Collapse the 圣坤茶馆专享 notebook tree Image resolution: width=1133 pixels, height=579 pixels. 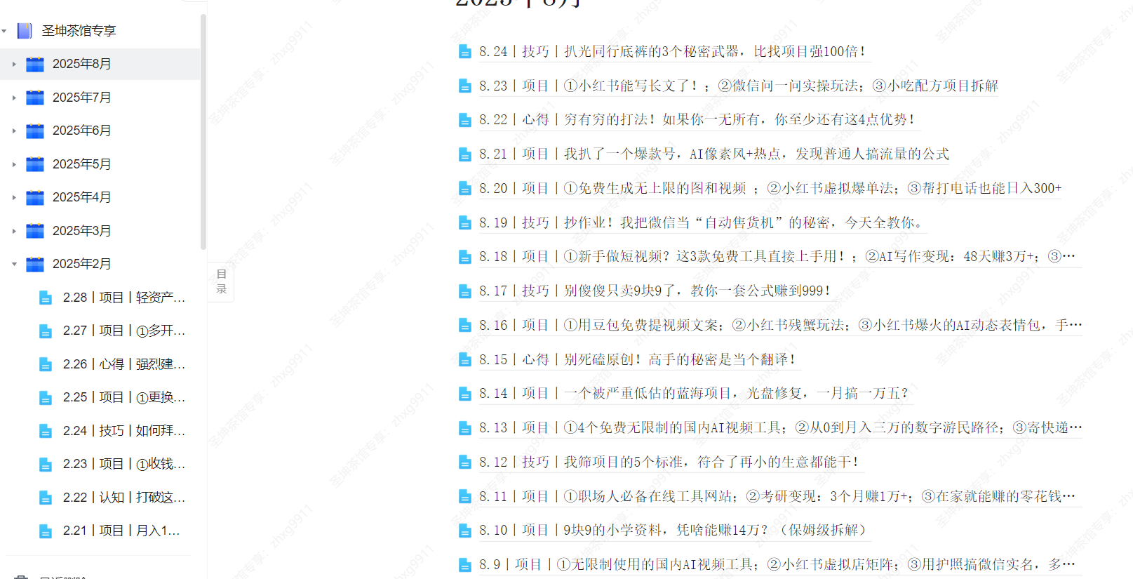pyautogui.click(x=4, y=31)
